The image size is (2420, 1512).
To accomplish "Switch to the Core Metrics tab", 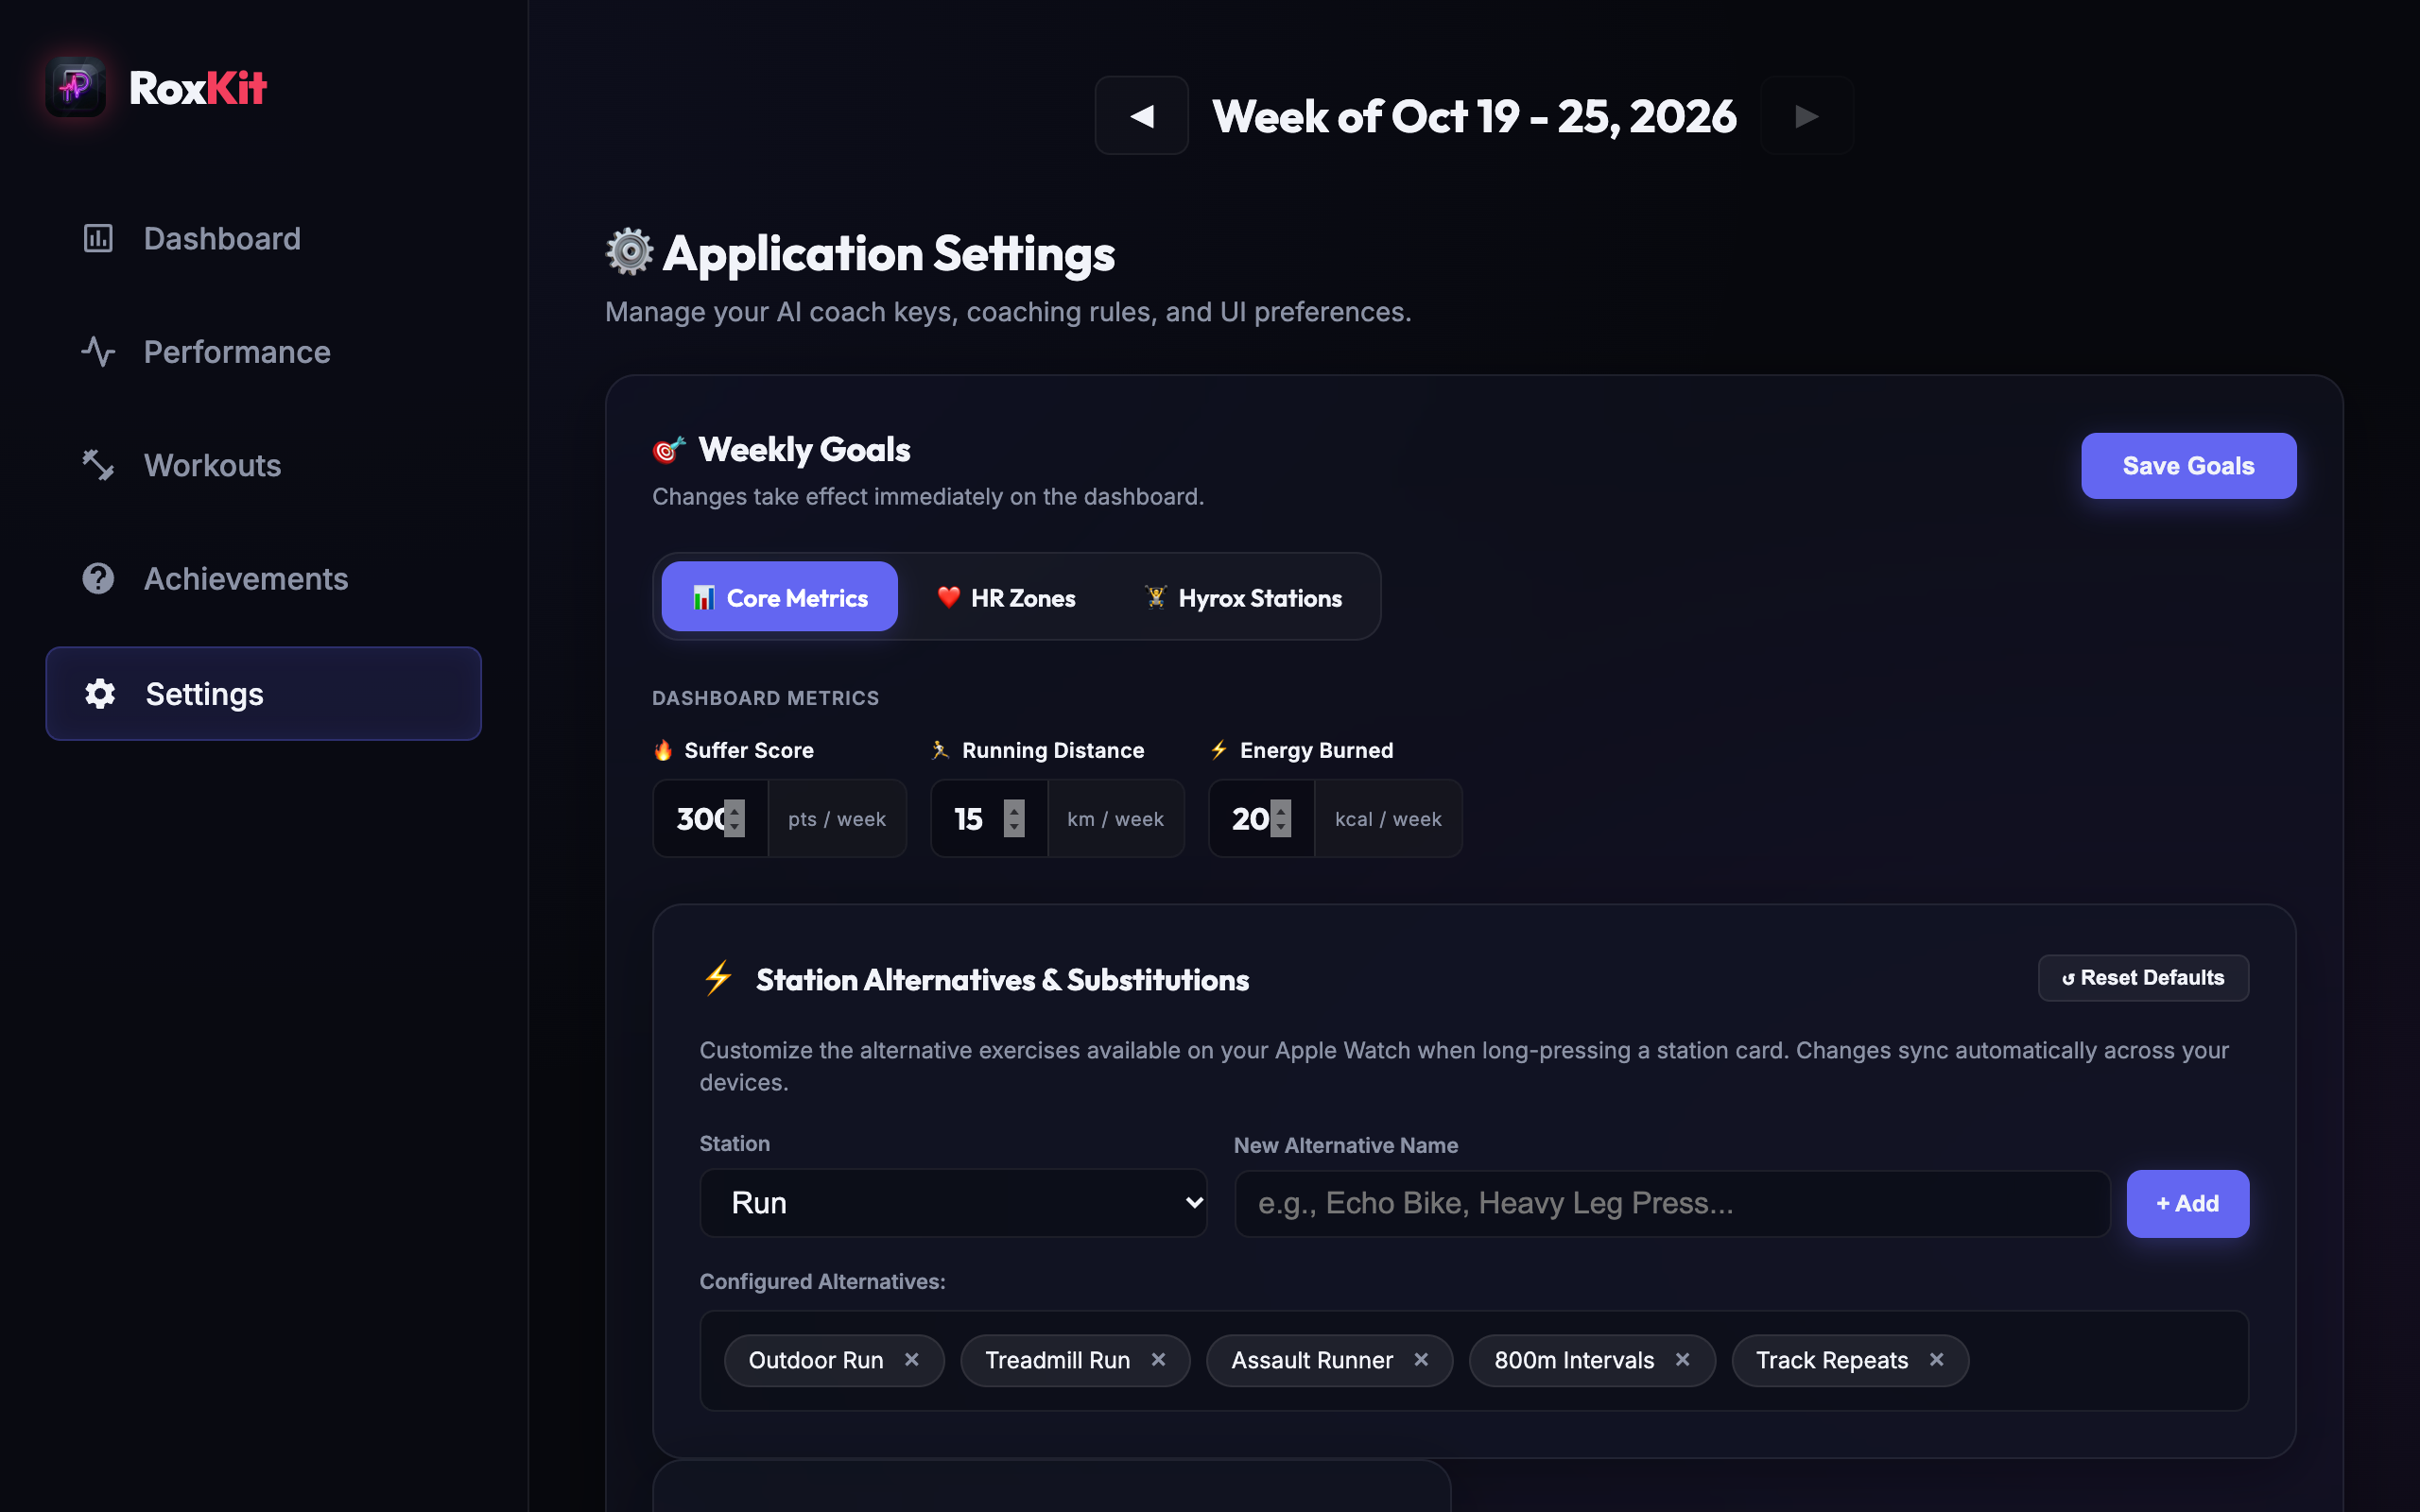I will point(779,597).
